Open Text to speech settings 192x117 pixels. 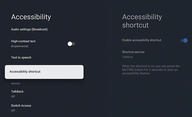pyautogui.click(x=21, y=57)
